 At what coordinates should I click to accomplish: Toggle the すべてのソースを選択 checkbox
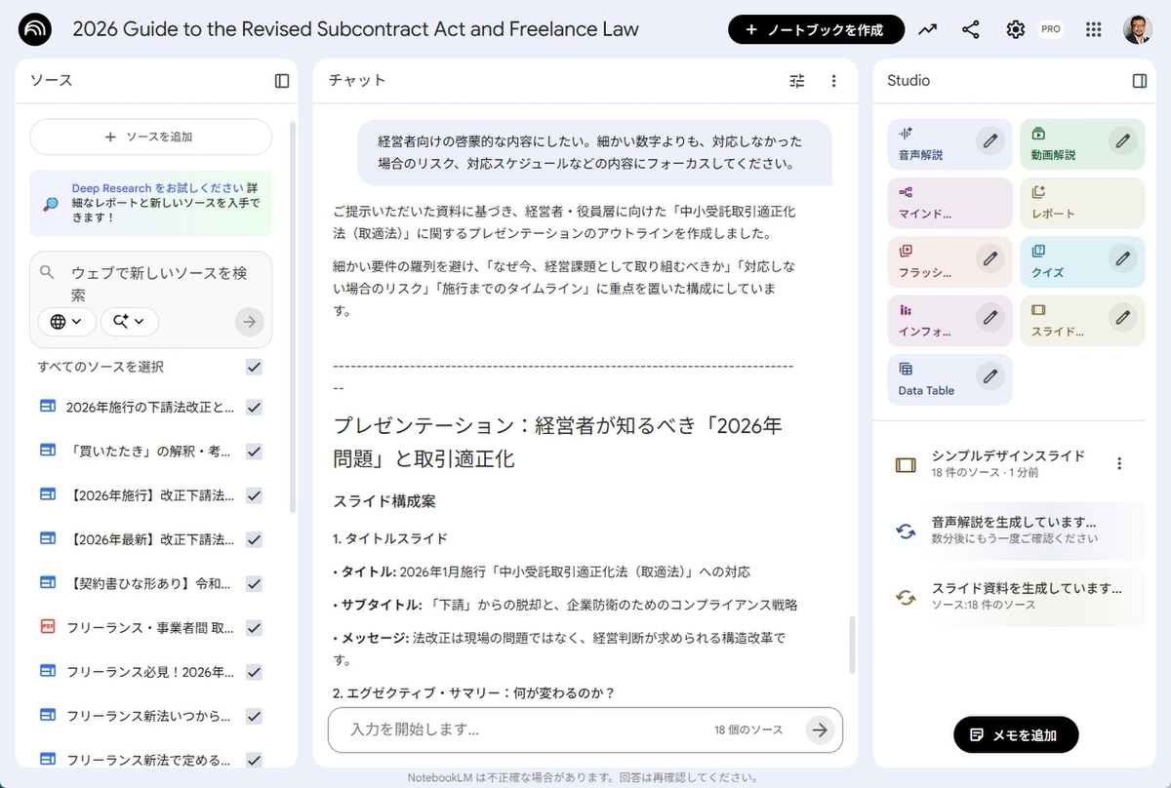[254, 367]
